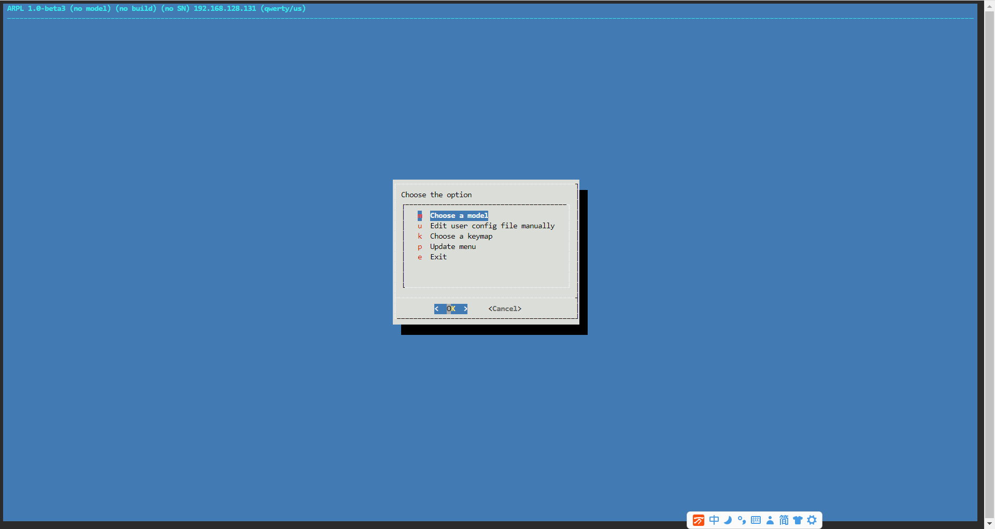Select 'Edit user config file manually' option

[x=492, y=226]
